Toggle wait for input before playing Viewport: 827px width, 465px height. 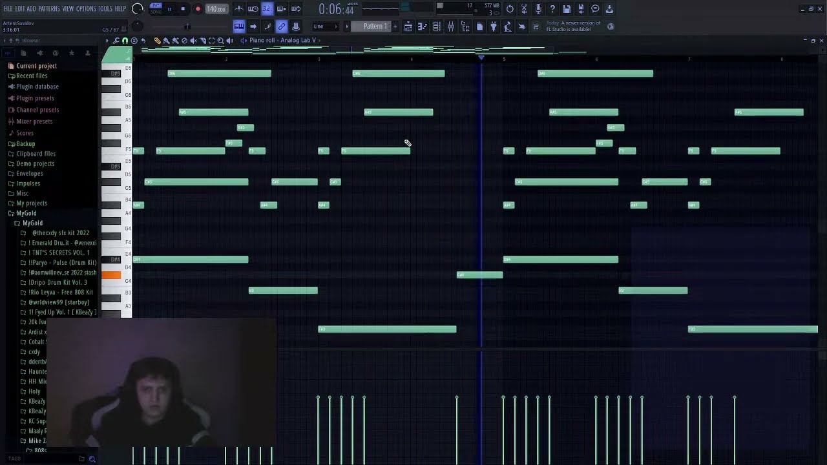pos(253,9)
